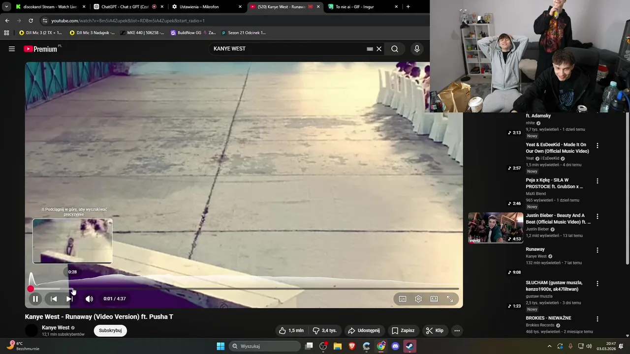Mute the video volume
Screen dimensions: 630x354
89,298
